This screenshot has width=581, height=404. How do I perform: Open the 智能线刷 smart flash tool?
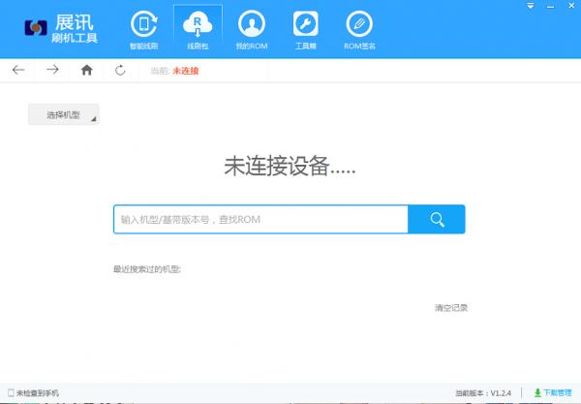tap(144, 28)
